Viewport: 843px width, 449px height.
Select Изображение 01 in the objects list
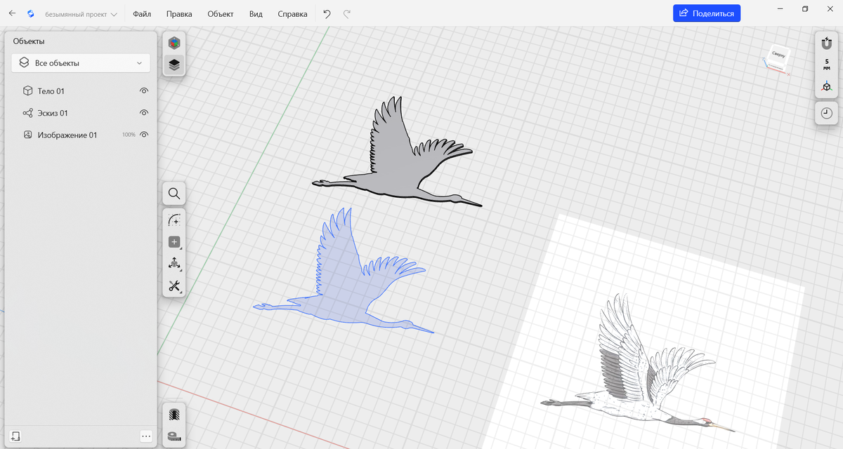click(x=81, y=135)
